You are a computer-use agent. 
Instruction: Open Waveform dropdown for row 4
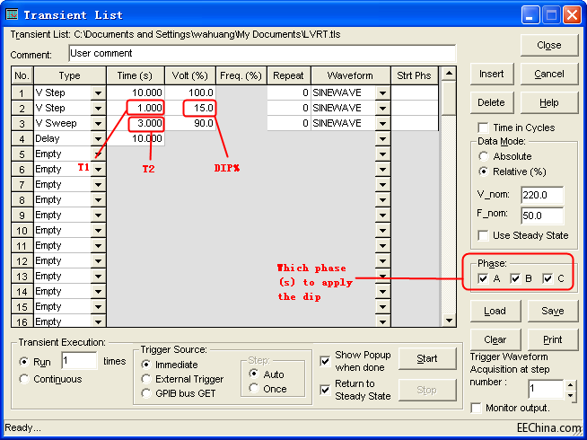(x=382, y=139)
